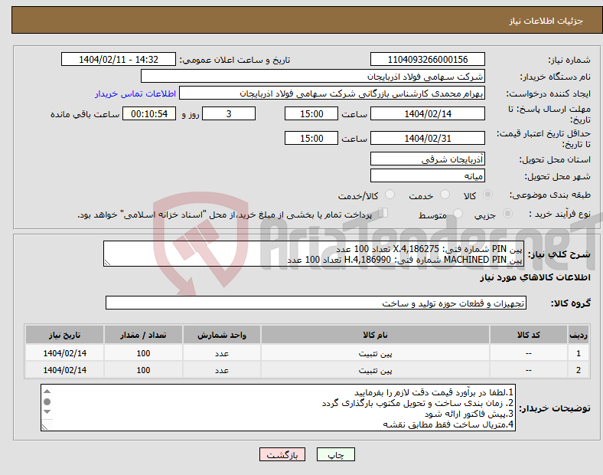This screenshot has width=603, height=475.
Task: Click date 1404/02/14 in row 1
Action: 64,353
